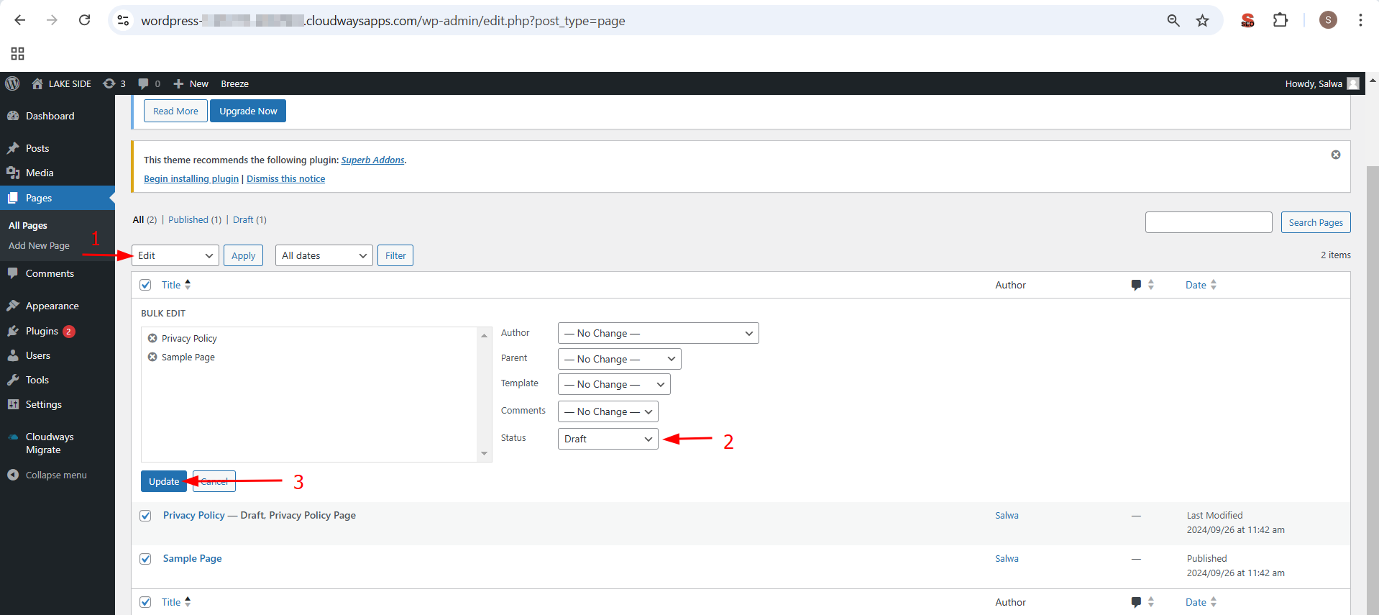Click inside the search pages input field
The image size is (1379, 615).
[x=1209, y=222]
